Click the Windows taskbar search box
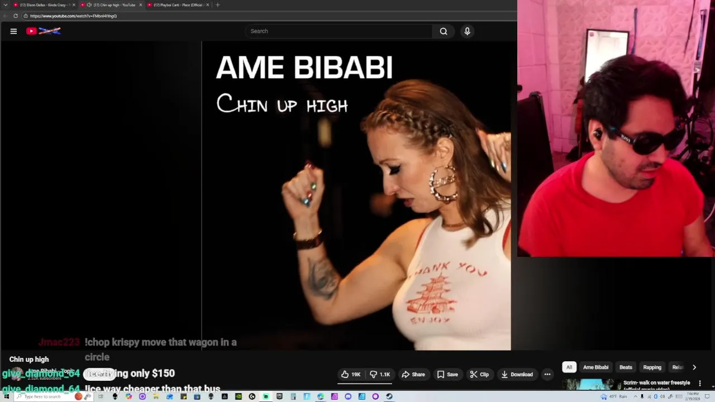 coord(53,396)
